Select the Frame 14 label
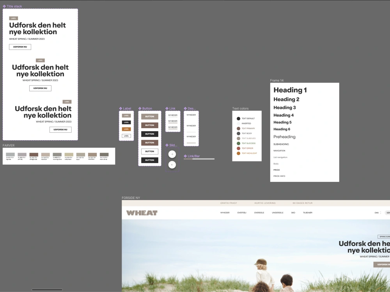Screen dimensions: 390x292 (277, 81)
